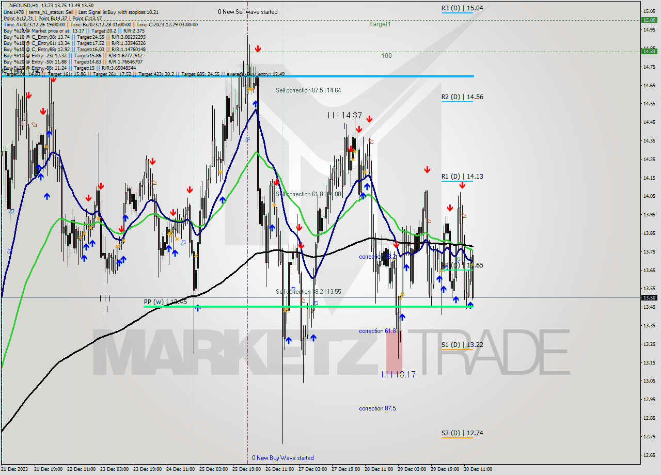Select the S2 (D) | 12.74 support label
Viewport: 661px width, 475px height.
click(462, 433)
